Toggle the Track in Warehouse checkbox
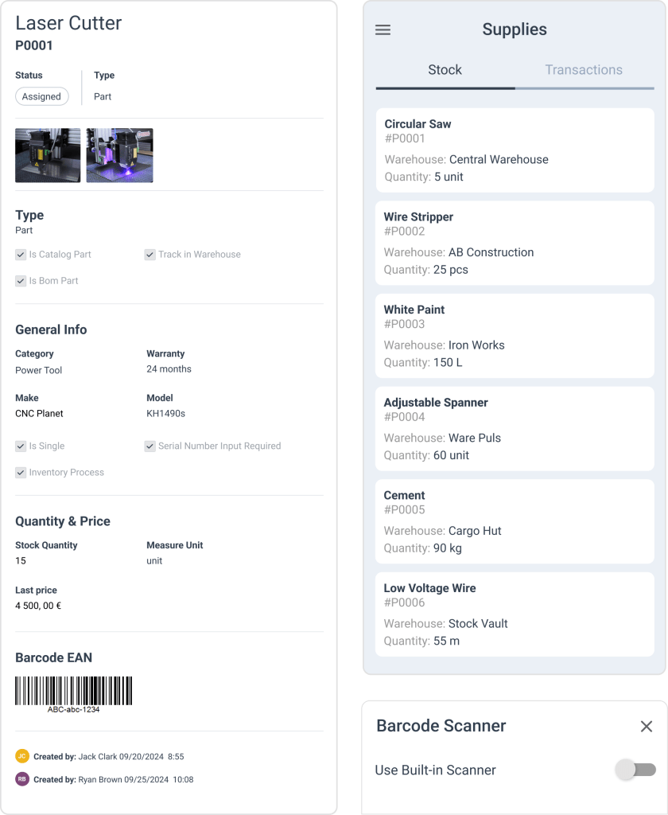This screenshot has height=815, width=668. (150, 255)
